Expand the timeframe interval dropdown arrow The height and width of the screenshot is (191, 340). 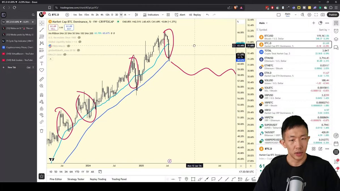pyautogui.click(x=129, y=15)
